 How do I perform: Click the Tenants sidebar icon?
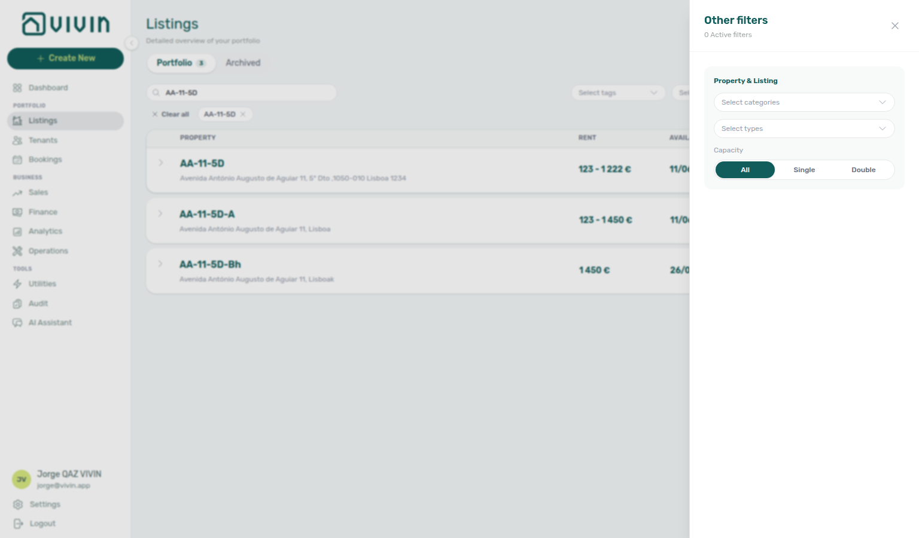[x=17, y=140]
